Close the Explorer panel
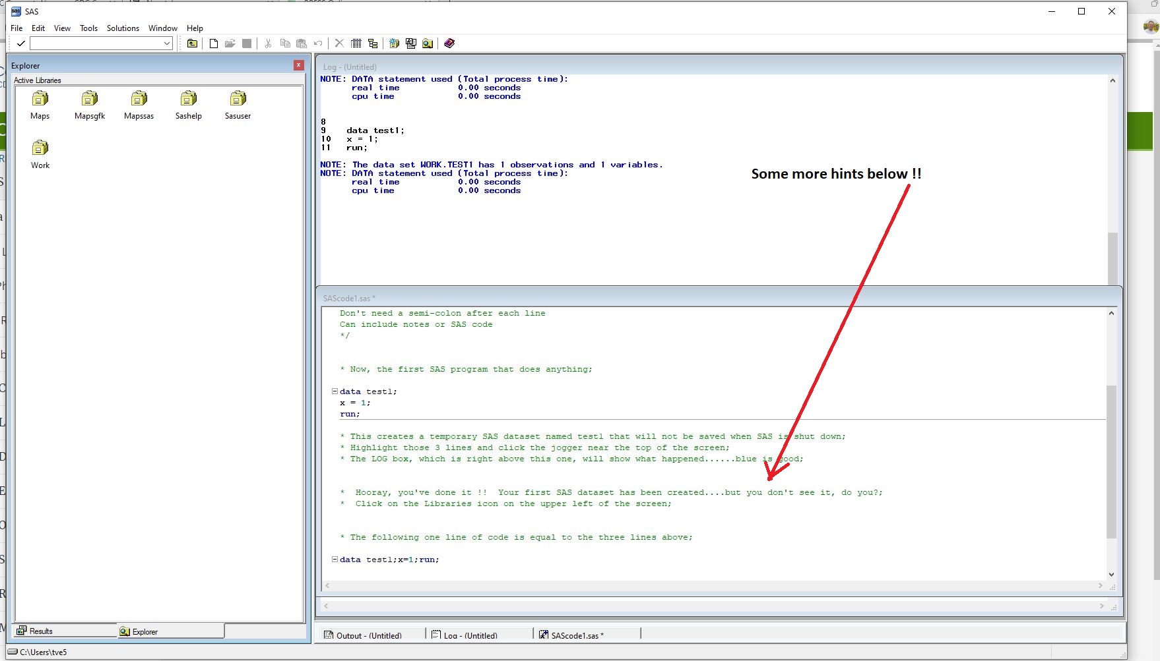 (x=298, y=65)
